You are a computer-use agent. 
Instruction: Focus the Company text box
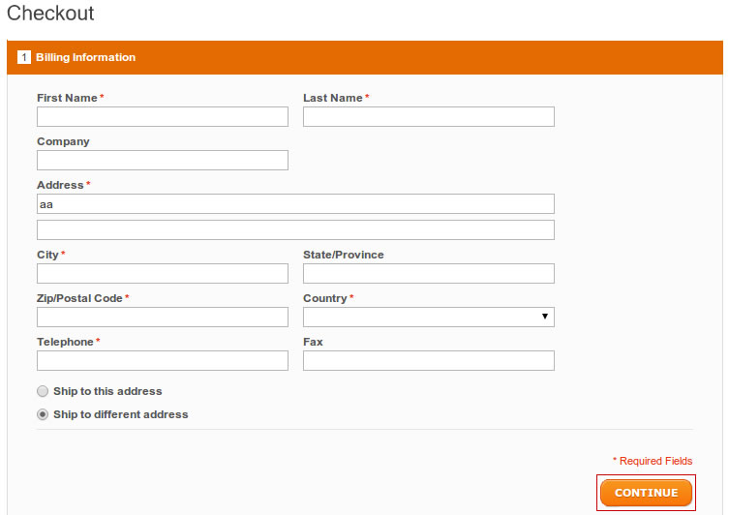(163, 161)
